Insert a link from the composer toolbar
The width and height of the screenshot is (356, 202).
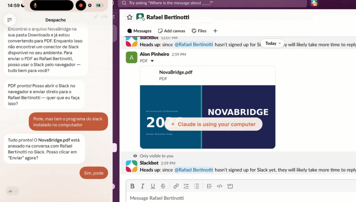[176, 186]
